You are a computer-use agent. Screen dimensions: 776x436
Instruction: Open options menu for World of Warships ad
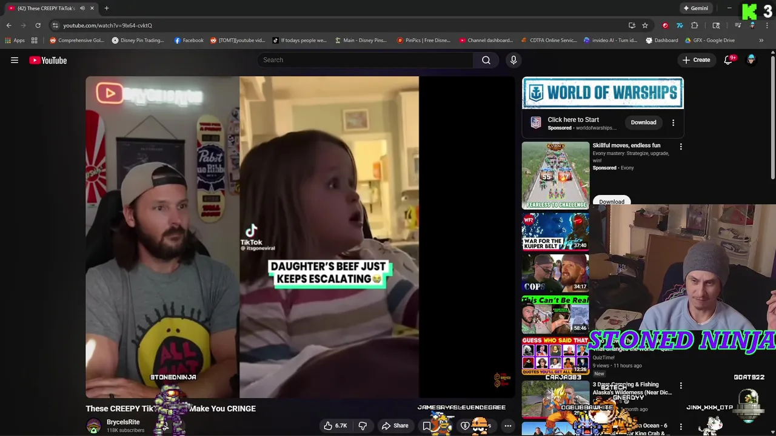pyautogui.click(x=673, y=123)
